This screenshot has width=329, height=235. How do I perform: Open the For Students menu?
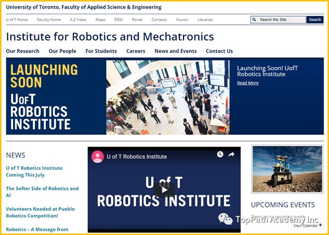[x=101, y=51]
